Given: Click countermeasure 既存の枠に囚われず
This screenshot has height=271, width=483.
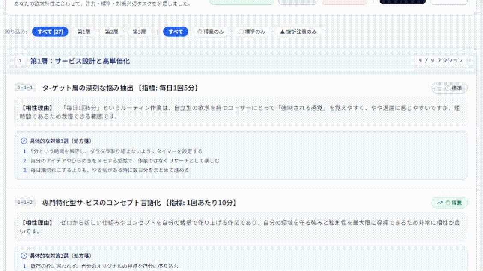Looking at the screenshot, I should (104, 266).
